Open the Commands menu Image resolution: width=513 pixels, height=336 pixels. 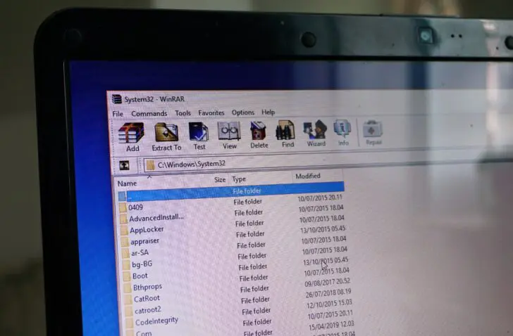149,113
